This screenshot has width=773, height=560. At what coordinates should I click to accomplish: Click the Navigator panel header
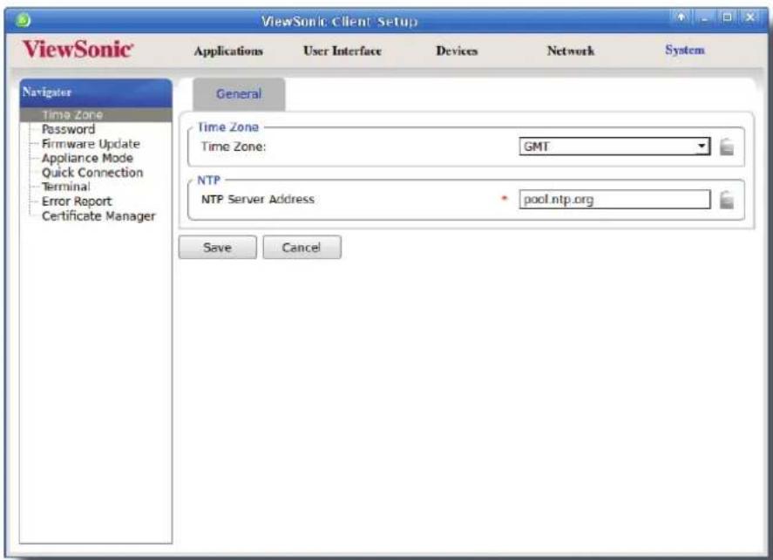tap(96, 92)
